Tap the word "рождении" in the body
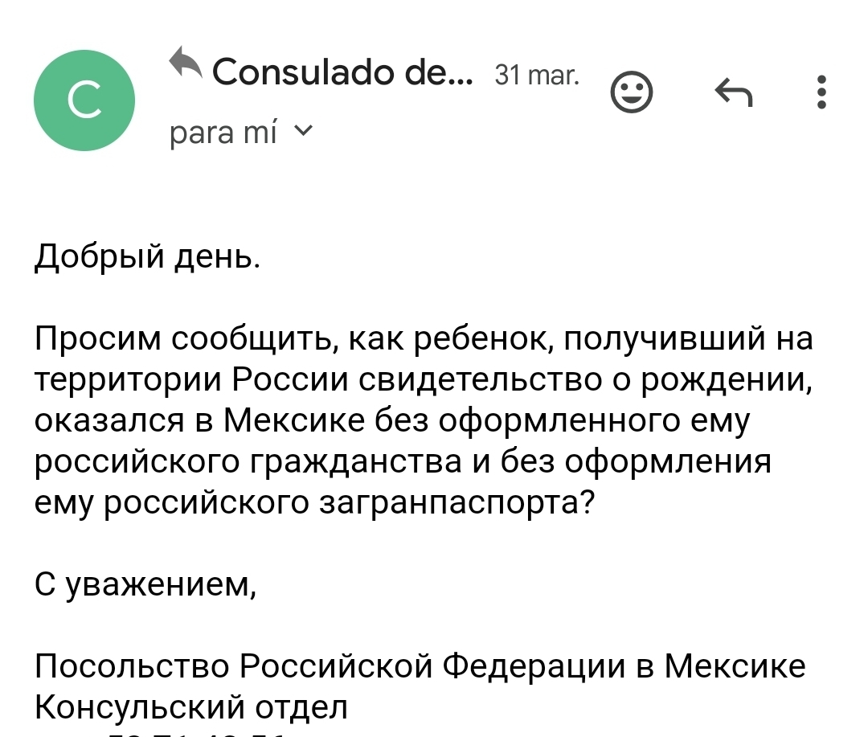Image resolution: width=868 pixels, height=737 pixels. (x=725, y=380)
